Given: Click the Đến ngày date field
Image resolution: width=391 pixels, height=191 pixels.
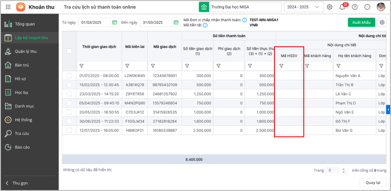Looking at the screenshot, I should coord(155,22).
